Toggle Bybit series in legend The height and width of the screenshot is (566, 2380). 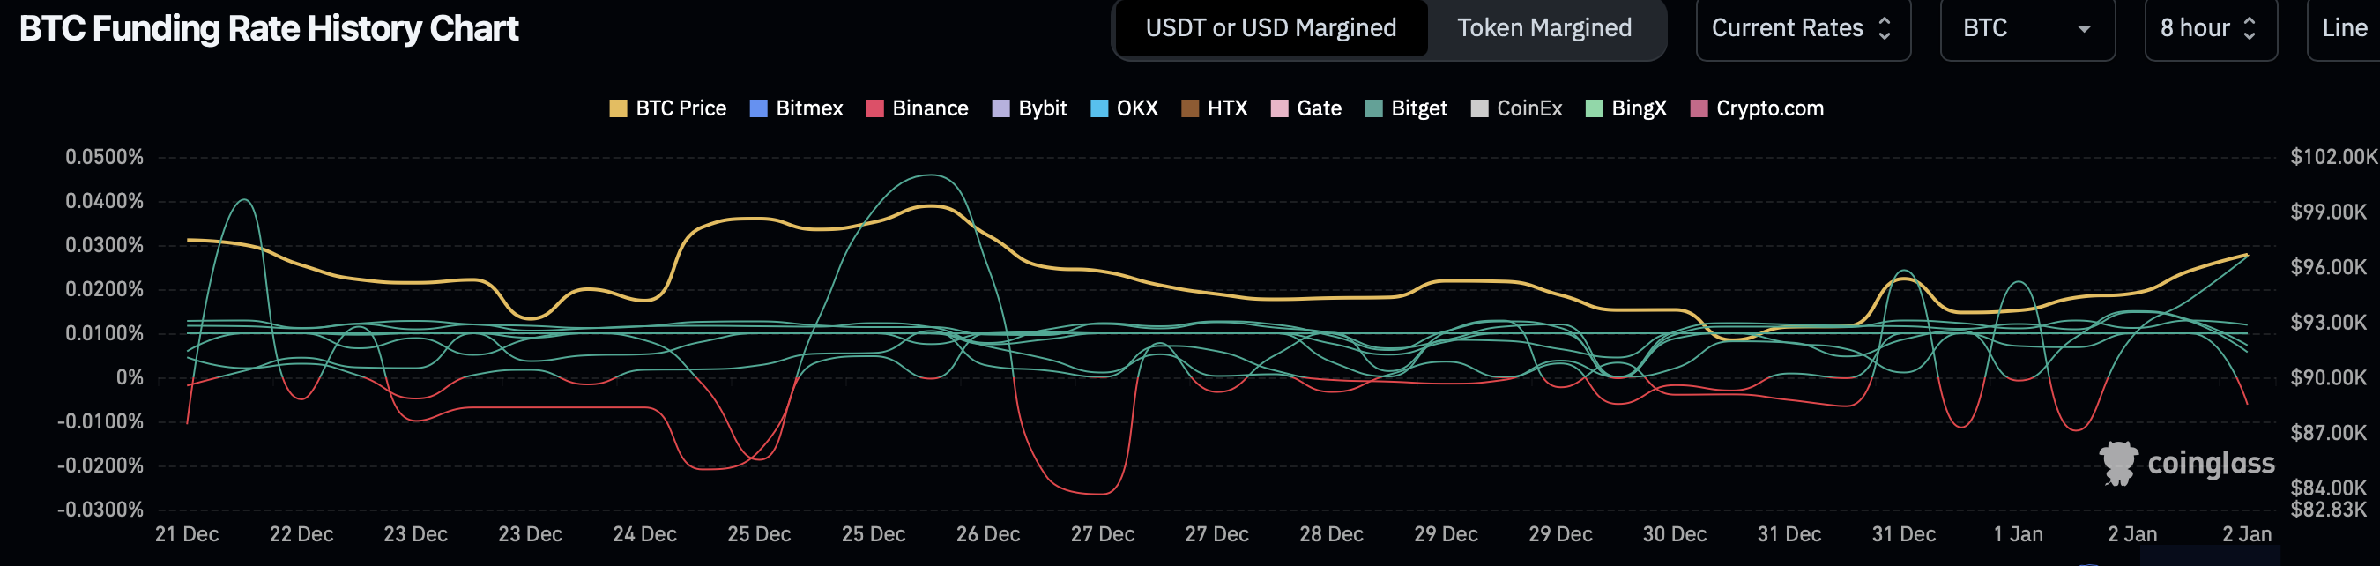click(1029, 108)
